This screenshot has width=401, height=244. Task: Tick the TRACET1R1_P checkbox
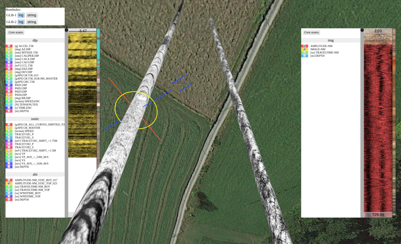[x=9, y=134]
